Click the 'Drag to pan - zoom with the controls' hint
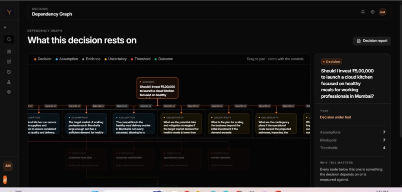402x192 pixels. (275, 59)
